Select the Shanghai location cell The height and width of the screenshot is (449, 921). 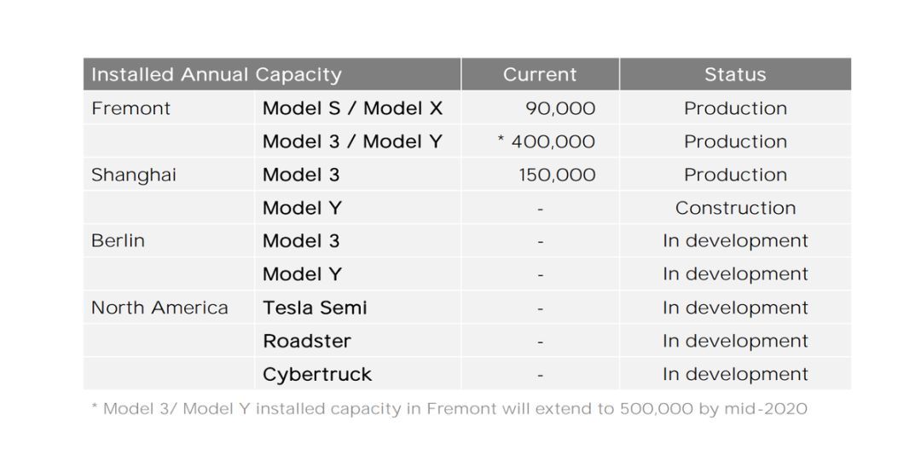click(x=134, y=176)
